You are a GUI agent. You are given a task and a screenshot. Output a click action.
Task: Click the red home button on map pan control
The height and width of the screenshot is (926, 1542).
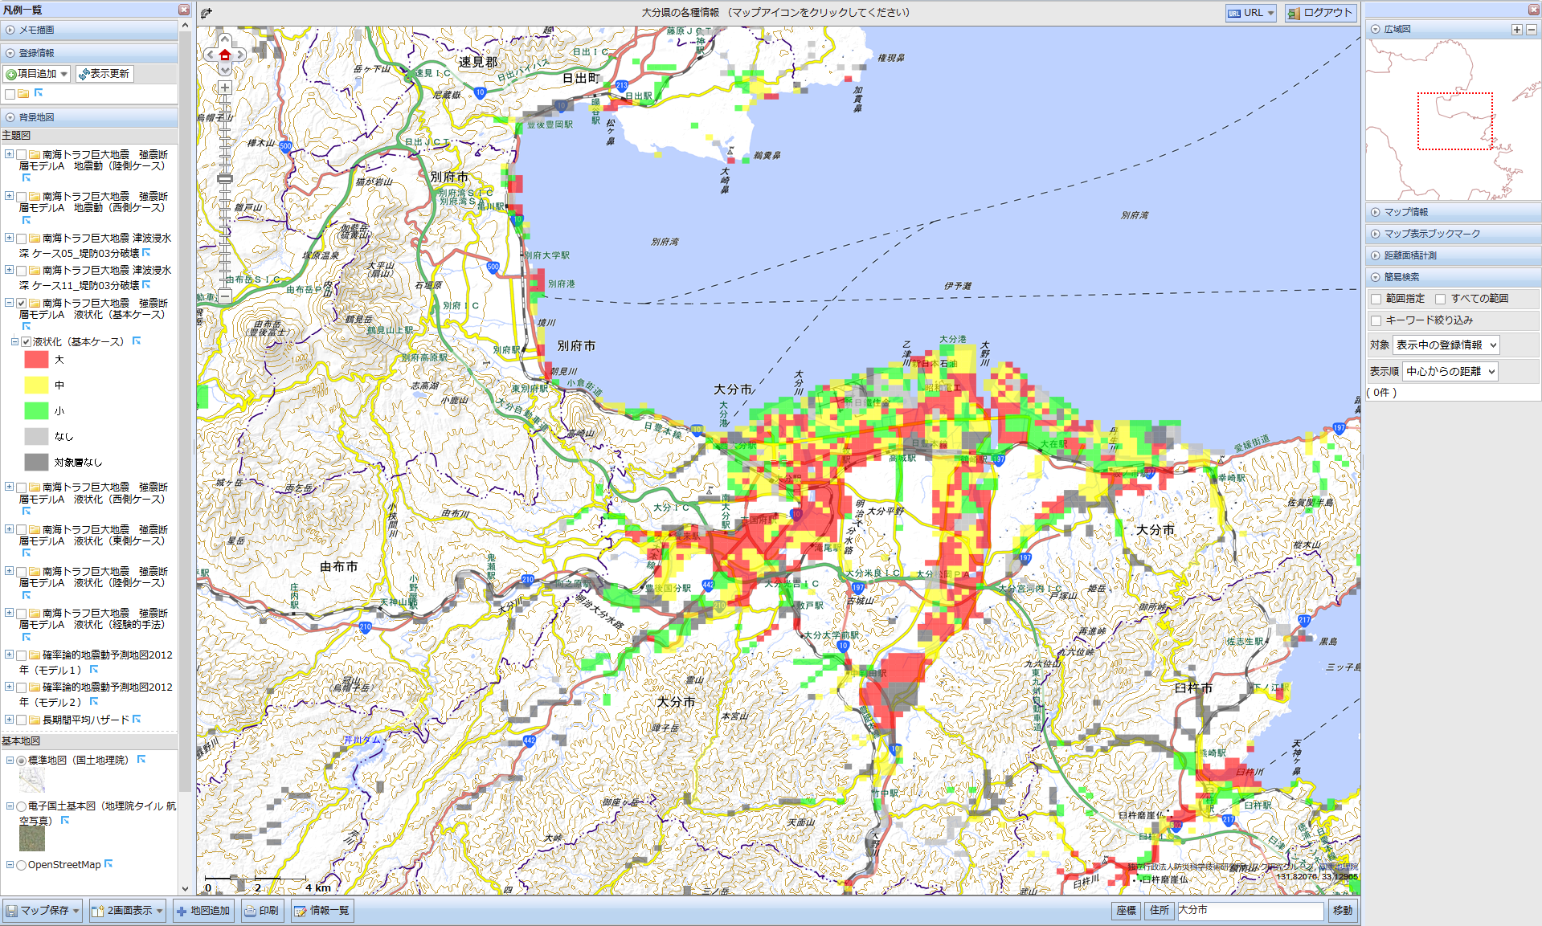pyautogui.click(x=225, y=55)
